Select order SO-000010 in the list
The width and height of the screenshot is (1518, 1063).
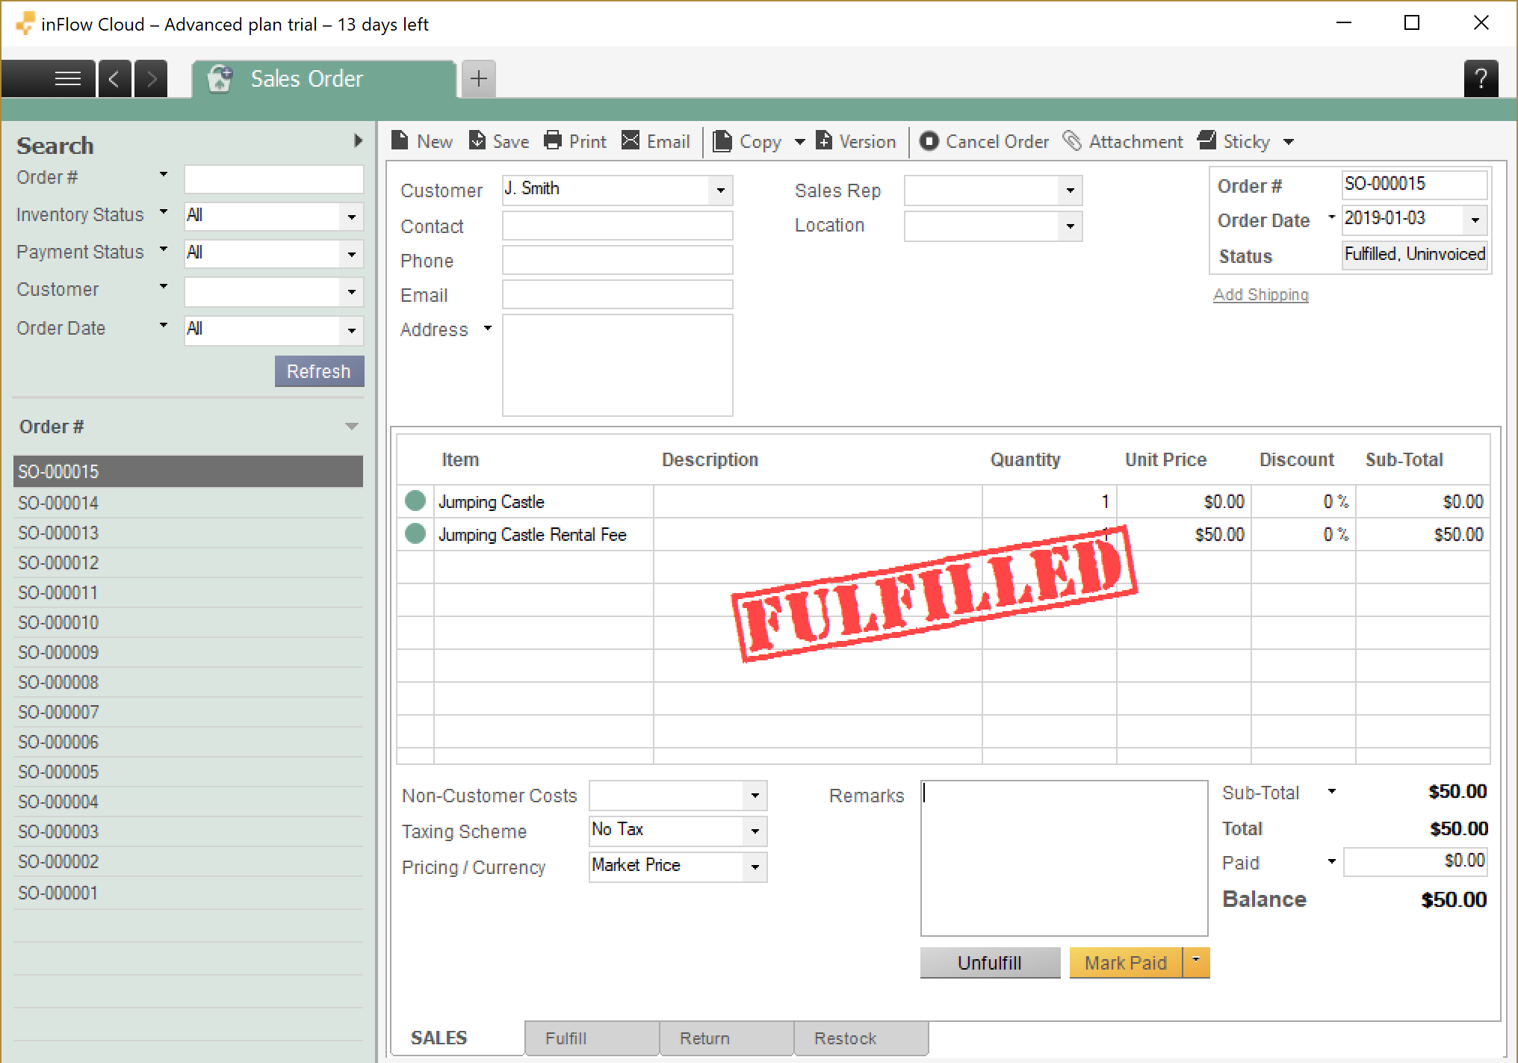(x=188, y=622)
